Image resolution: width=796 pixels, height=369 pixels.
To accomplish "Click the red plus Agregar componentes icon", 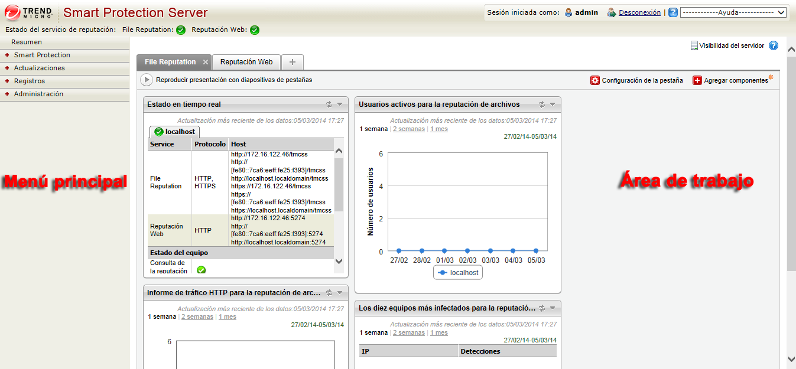I will [697, 80].
